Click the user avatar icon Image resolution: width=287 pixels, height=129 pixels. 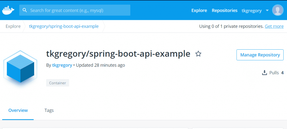(277, 10)
